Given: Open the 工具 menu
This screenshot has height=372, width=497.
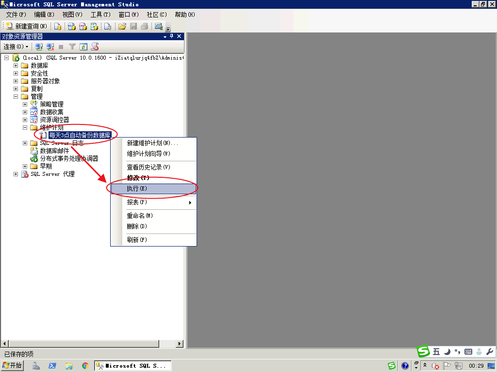Looking at the screenshot, I should click(x=100, y=15).
